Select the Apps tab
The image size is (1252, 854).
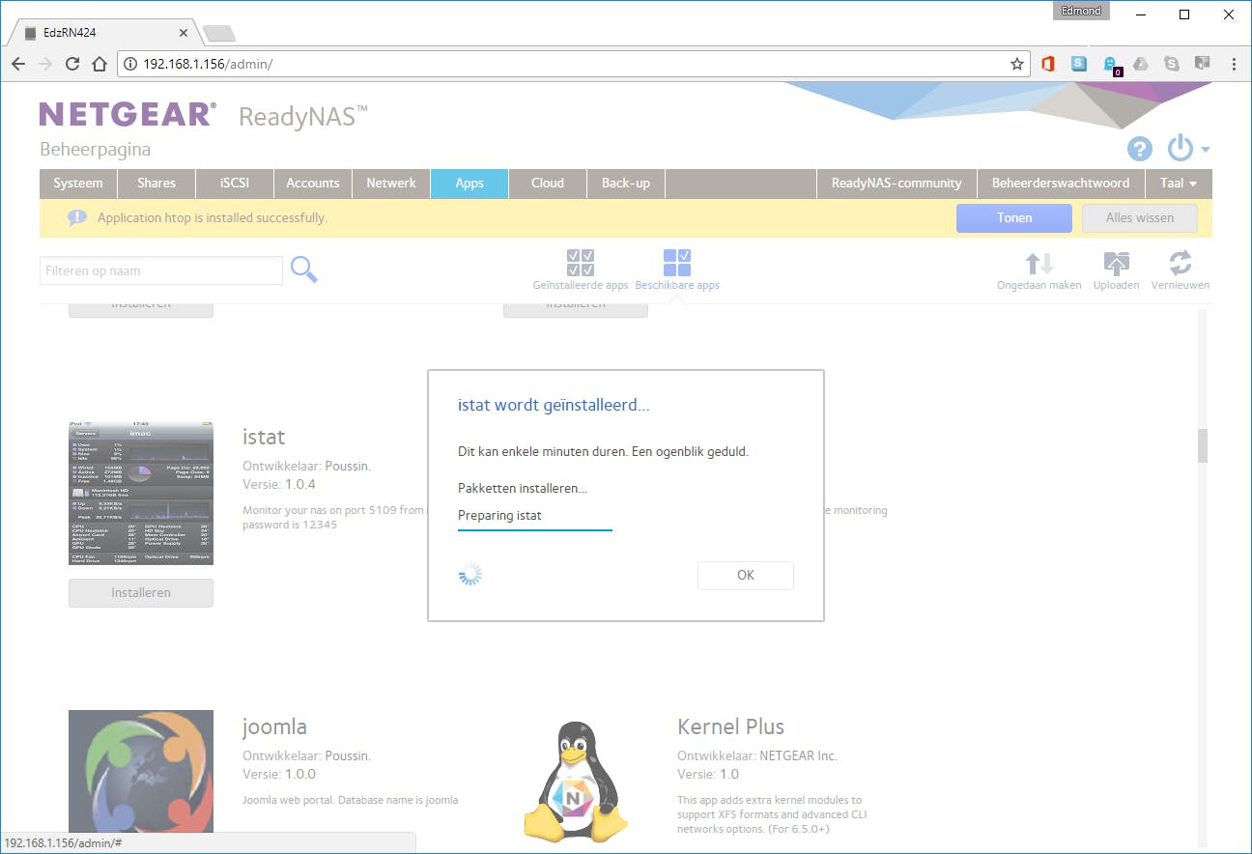pos(469,184)
